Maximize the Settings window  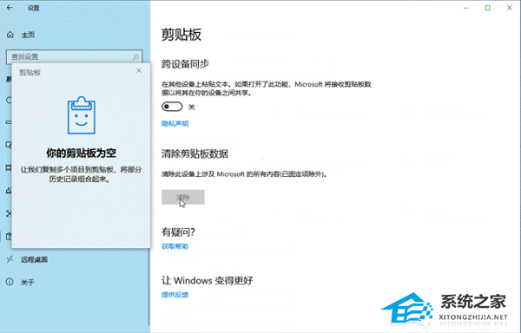[x=487, y=8]
